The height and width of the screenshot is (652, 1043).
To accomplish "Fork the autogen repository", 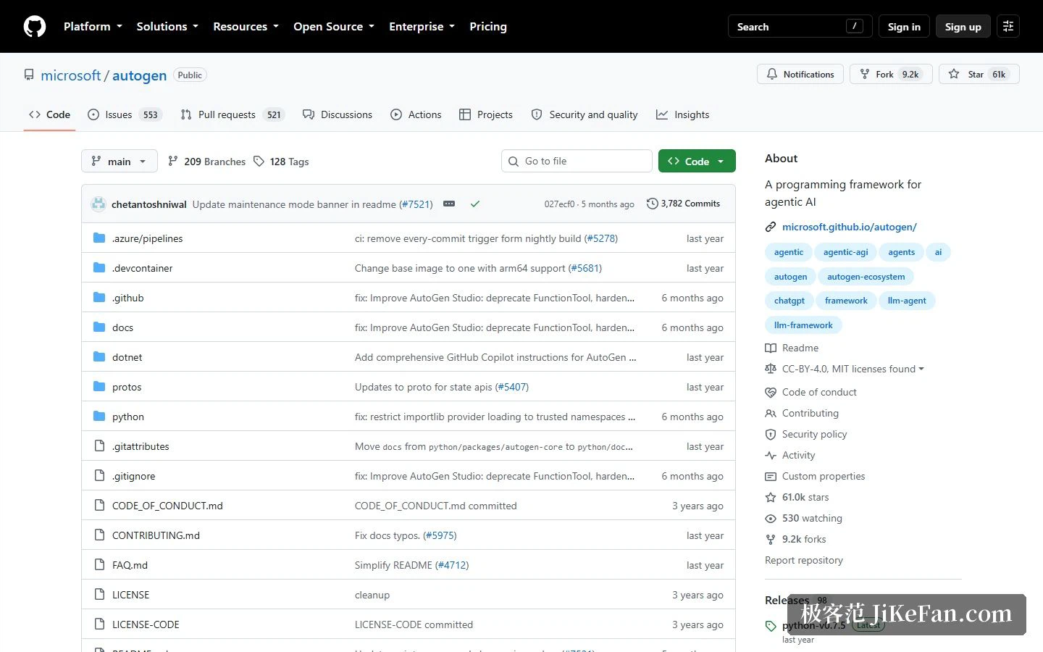I will [890, 75].
